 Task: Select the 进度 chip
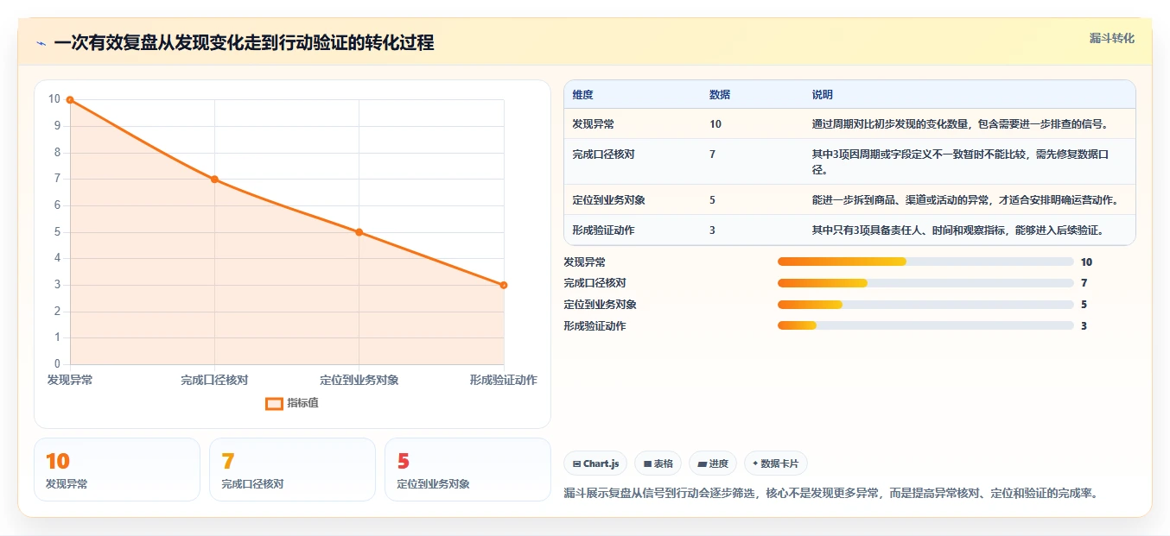(713, 463)
